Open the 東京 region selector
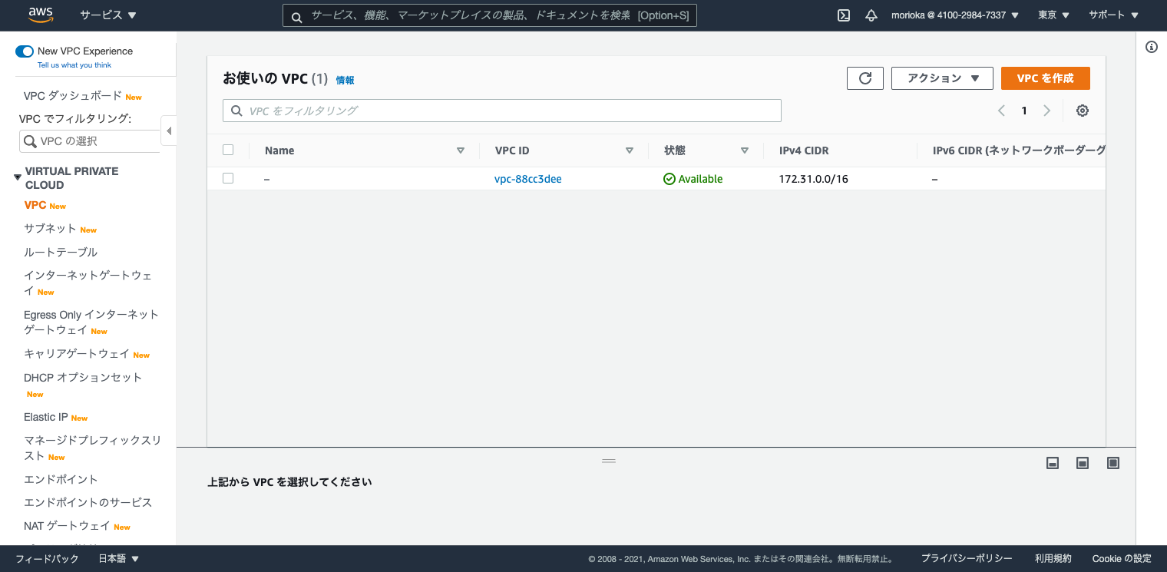1167x572 pixels. click(1053, 15)
